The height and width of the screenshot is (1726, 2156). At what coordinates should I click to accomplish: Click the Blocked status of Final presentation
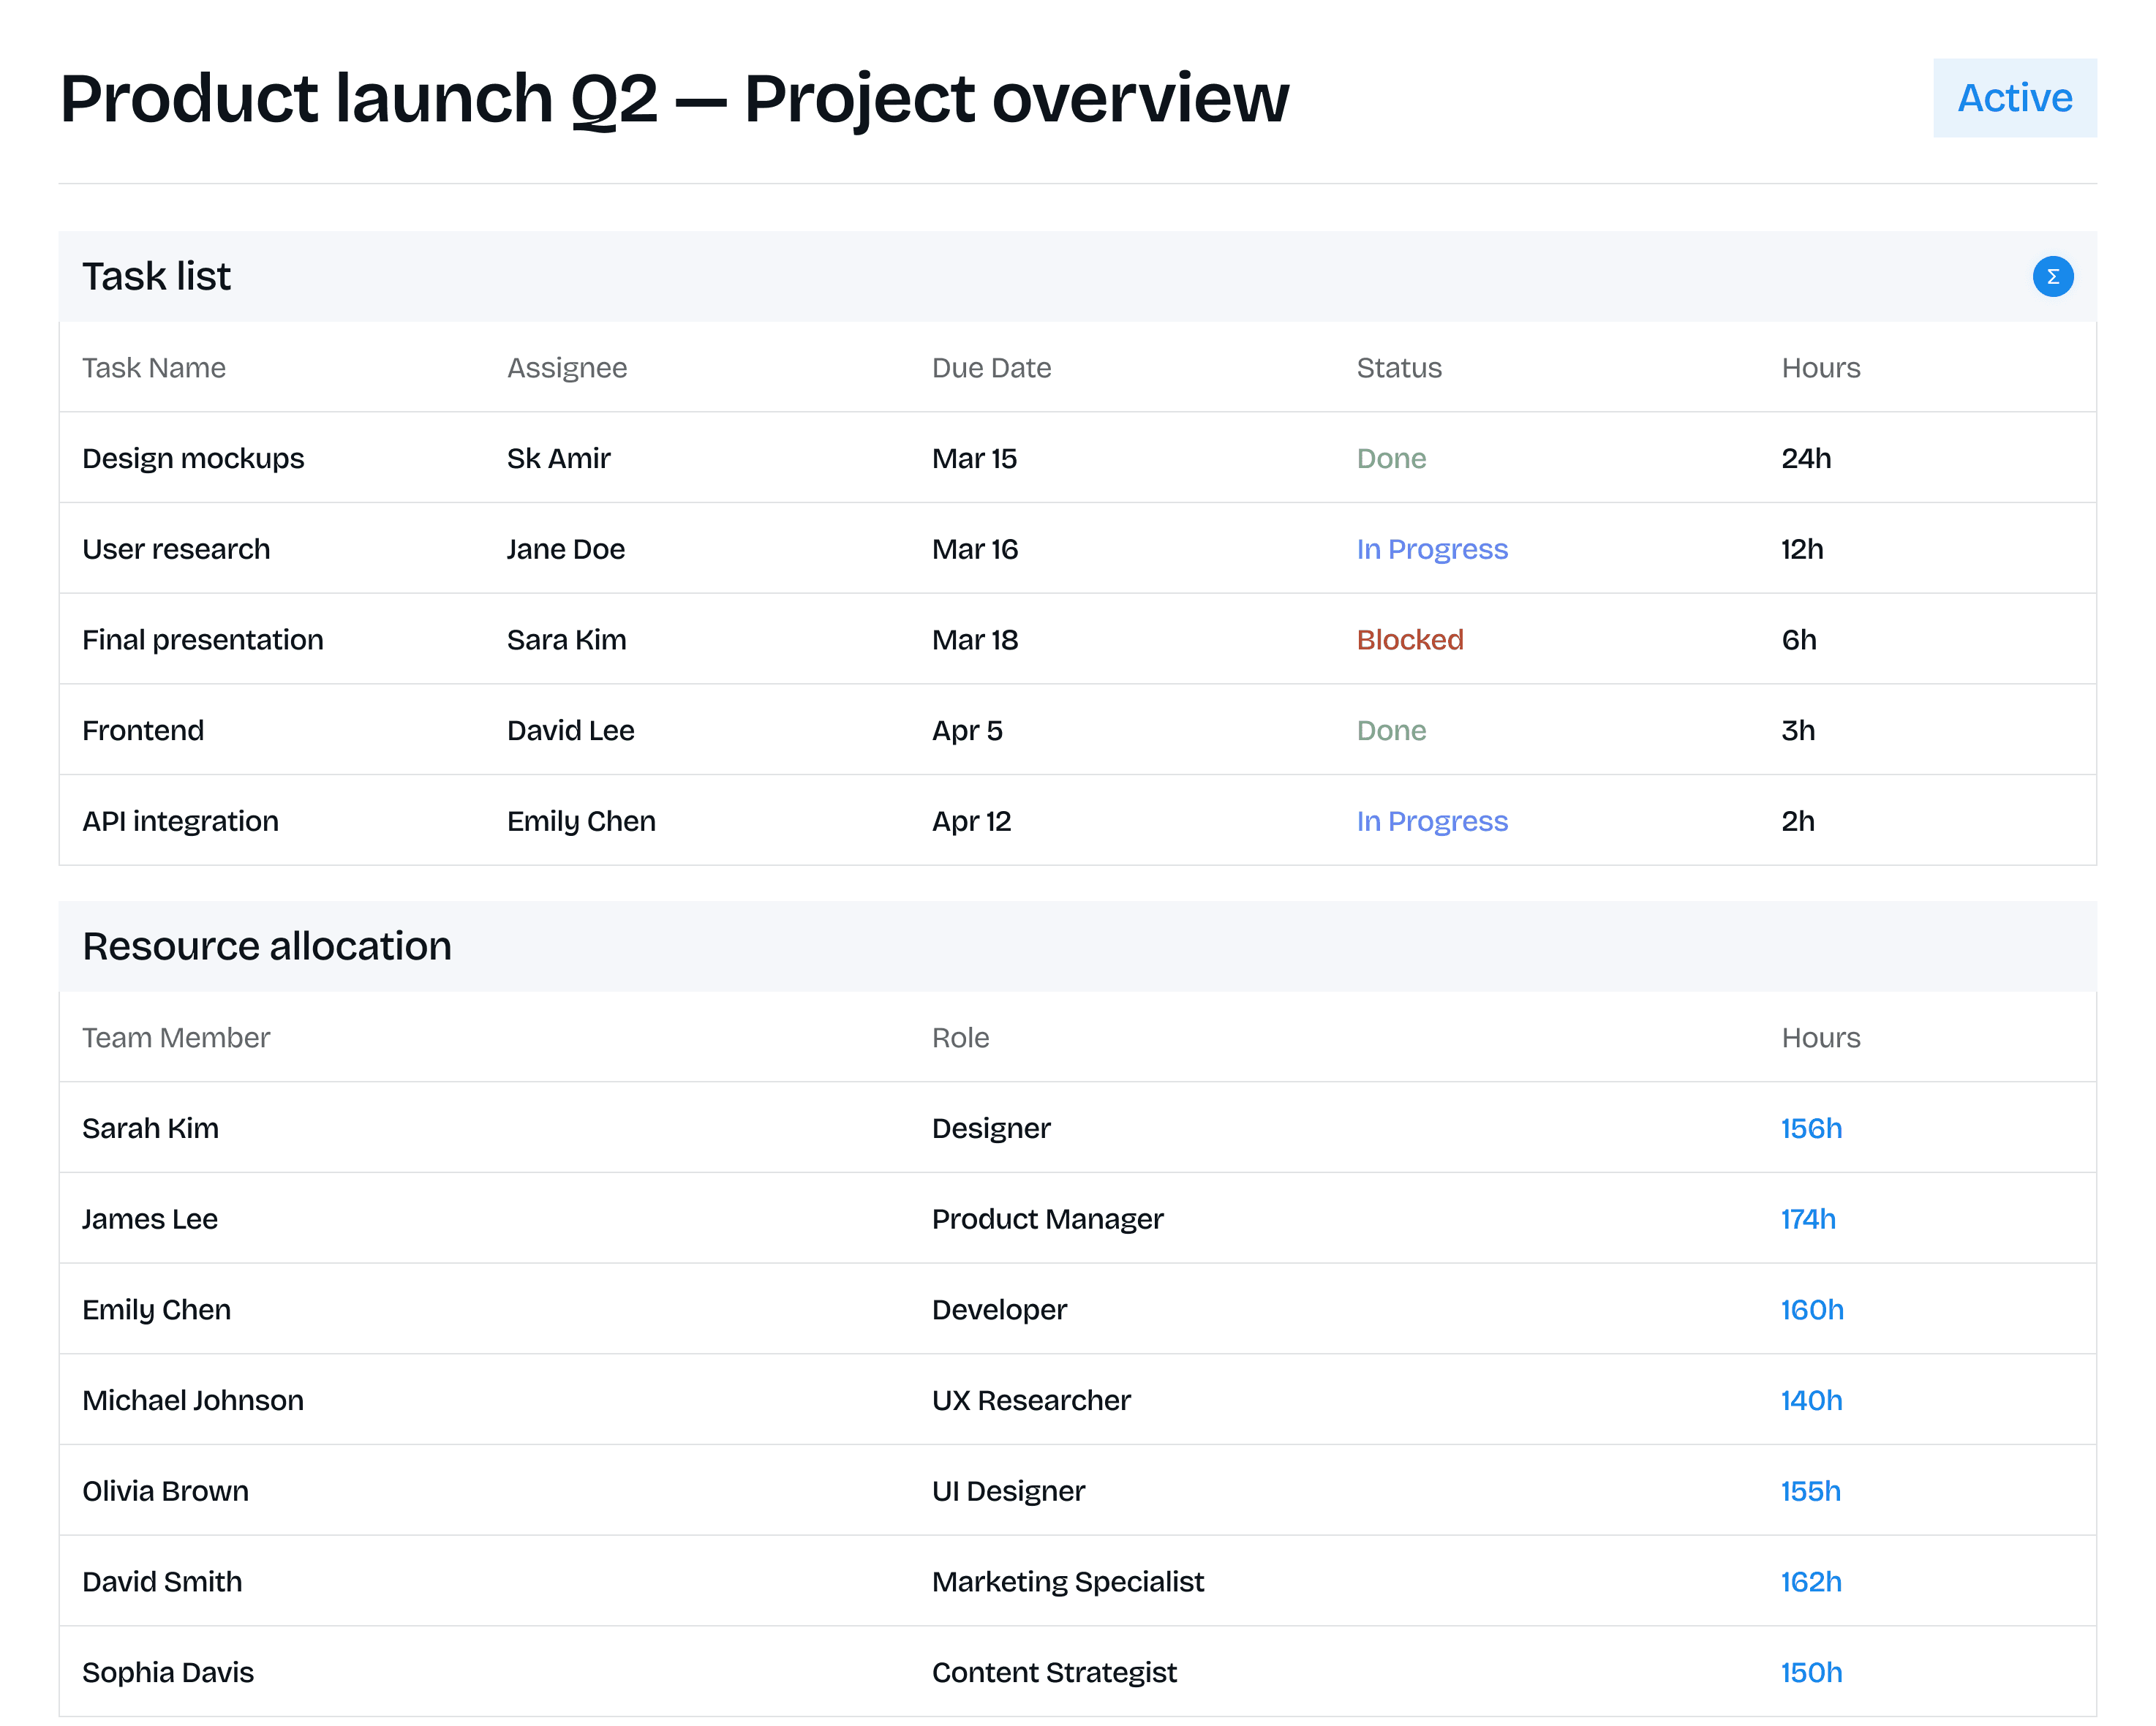[1409, 640]
